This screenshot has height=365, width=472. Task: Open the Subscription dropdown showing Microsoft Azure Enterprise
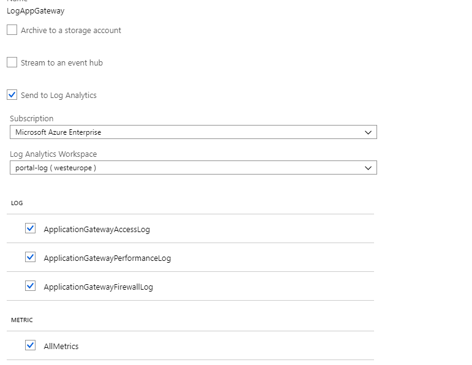pyautogui.click(x=184, y=132)
